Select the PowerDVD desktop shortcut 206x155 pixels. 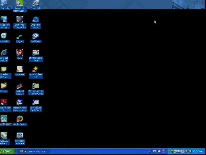36,4
